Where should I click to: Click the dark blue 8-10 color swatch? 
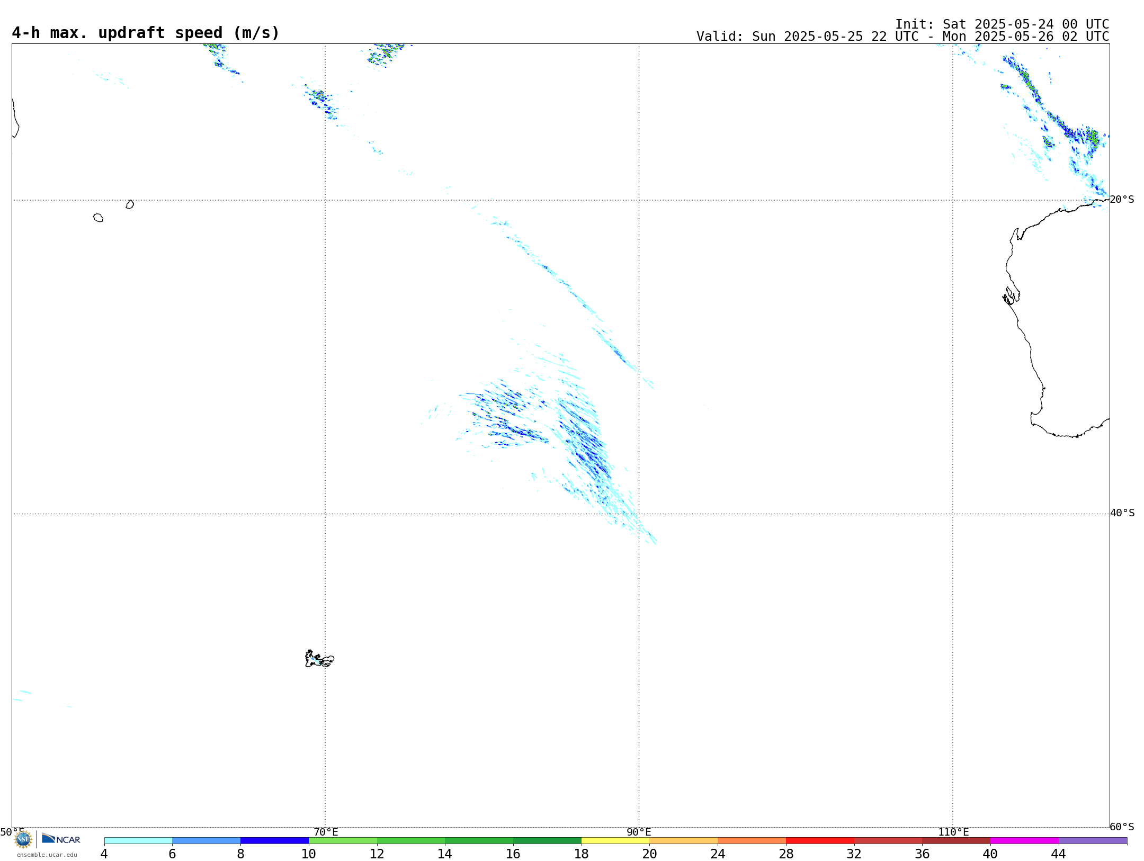(x=275, y=841)
